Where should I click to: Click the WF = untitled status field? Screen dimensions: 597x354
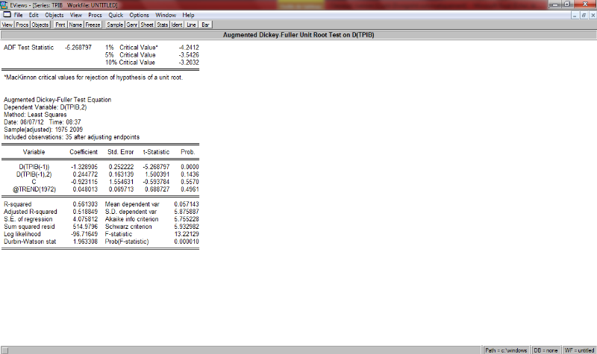point(579,350)
